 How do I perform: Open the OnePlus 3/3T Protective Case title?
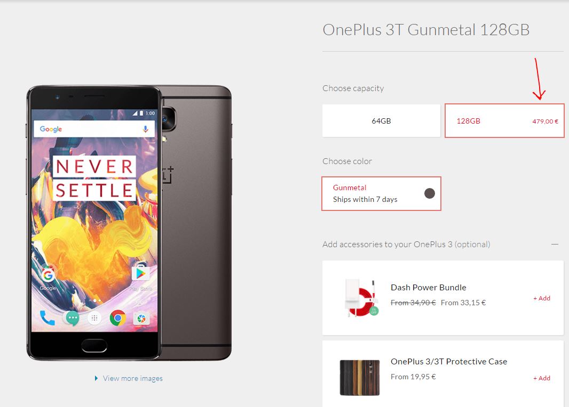point(449,361)
